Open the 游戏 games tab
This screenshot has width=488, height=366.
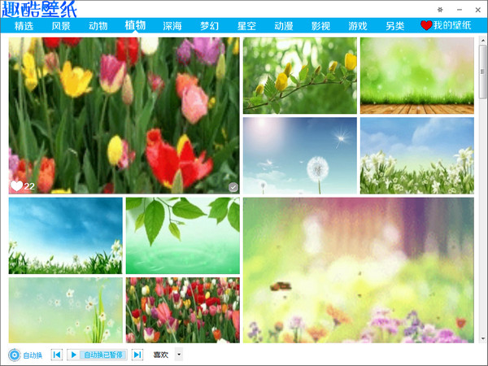(358, 26)
